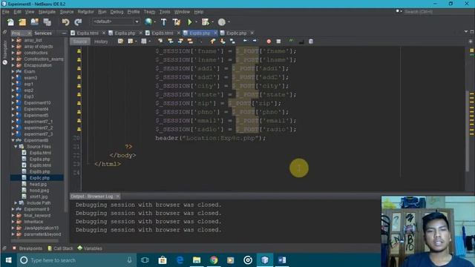The height and width of the screenshot is (267, 475).
Task: Click the Uncomment icon in the editor toolbar
Action: pos(301,42)
